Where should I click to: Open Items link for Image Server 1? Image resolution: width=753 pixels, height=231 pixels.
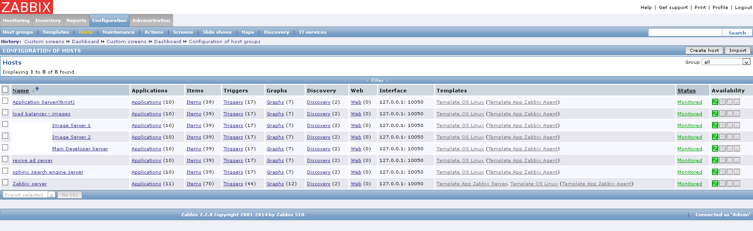194,125
